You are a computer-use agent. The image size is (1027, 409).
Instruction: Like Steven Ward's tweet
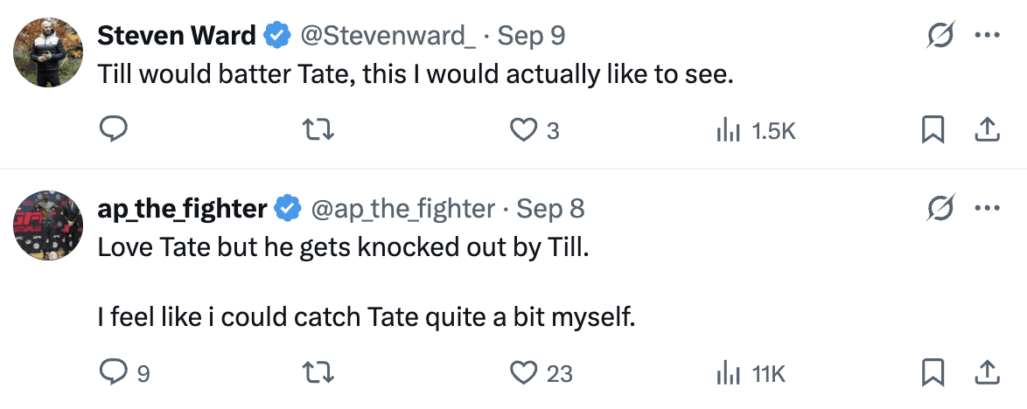click(x=523, y=131)
